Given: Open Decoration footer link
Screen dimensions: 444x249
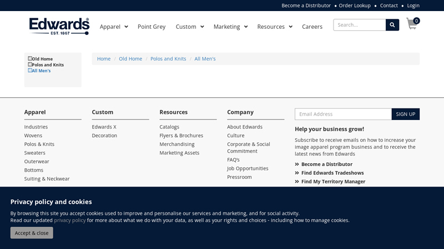Looking at the screenshot, I should click(x=104, y=136).
